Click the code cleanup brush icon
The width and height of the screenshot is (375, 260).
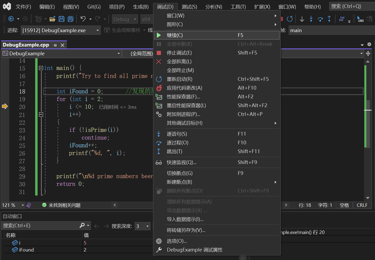pyautogui.click(x=29, y=205)
